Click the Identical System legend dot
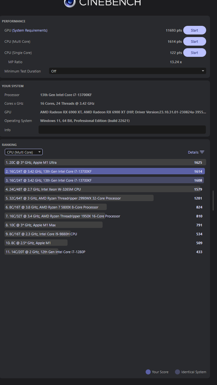Viewport: 217px width, 385px height. point(178,372)
